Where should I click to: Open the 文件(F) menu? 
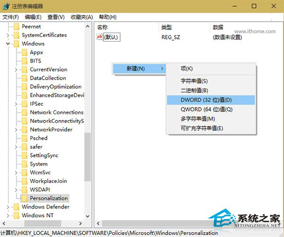(10, 17)
